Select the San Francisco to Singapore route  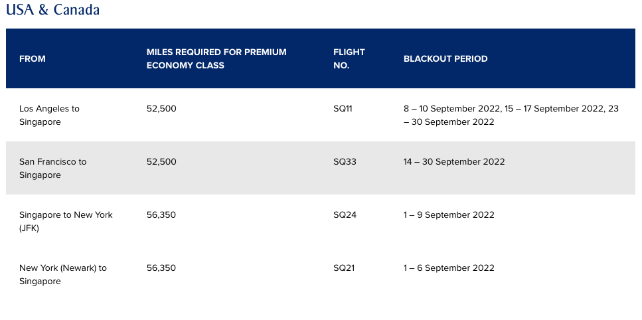pyautogui.click(x=53, y=168)
